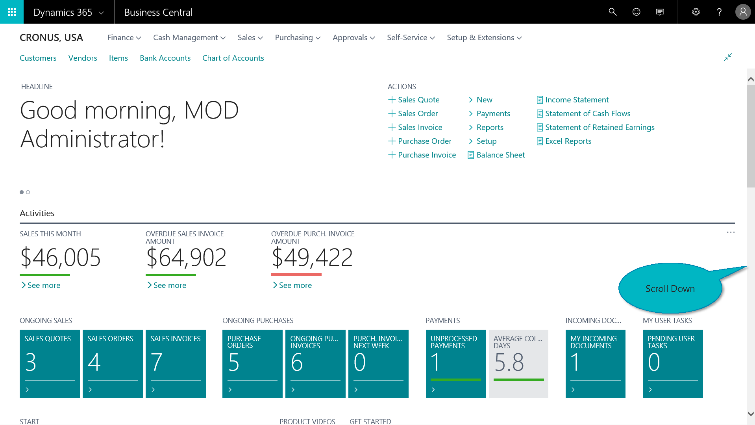Open the Chart of Accounts link
The width and height of the screenshot is (755, 425).
pyautogui.click(x=233, y=58)
